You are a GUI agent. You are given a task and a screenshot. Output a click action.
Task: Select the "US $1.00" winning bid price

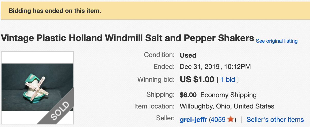(197, 79)
